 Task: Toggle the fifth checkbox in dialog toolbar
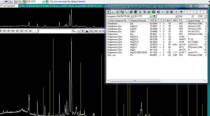click(x=198, y=12)
